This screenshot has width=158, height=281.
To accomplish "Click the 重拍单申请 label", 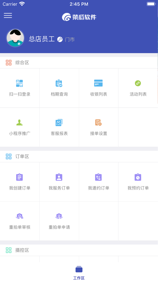I will [59, 227].
